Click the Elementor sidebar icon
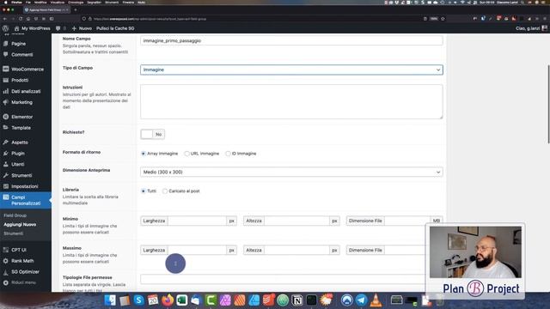Image resolution: width=550 pixels, height=309 pixels. (6, 117)
